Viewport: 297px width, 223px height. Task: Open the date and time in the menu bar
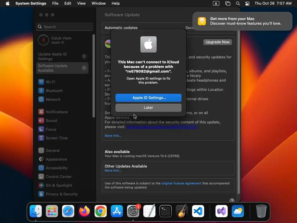(273, 3)
